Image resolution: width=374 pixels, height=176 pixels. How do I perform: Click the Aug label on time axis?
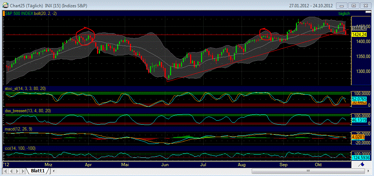coord(242,165)
